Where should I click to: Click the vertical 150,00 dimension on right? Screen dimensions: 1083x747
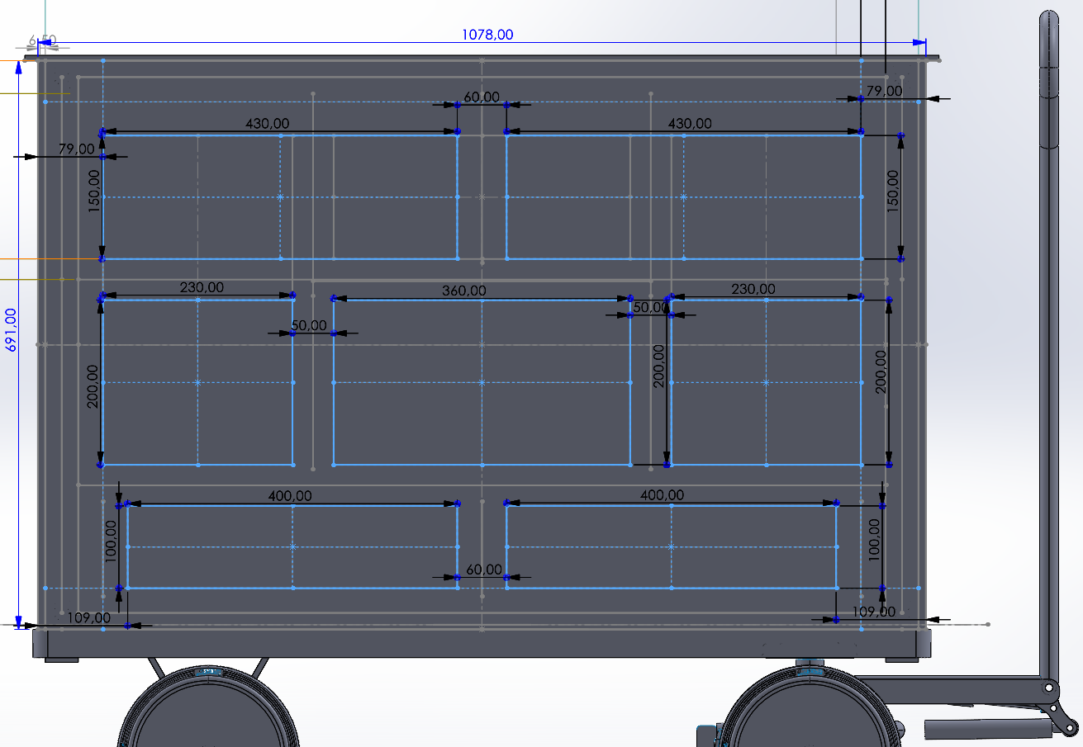pyautogui.click(x=892, y=191)
